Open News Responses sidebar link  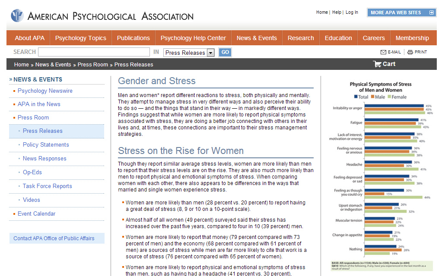[44, 159]
